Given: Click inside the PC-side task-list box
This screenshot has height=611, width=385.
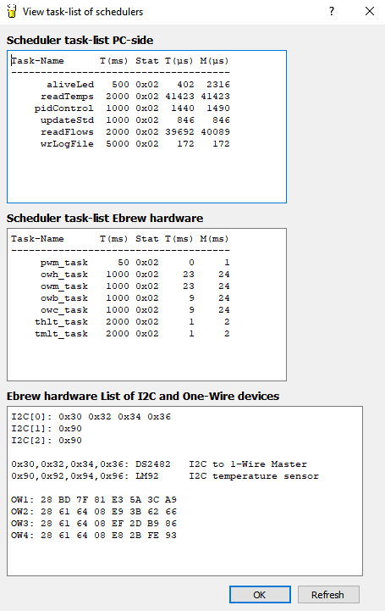Looking at the screenshot, I should point(146,126).
